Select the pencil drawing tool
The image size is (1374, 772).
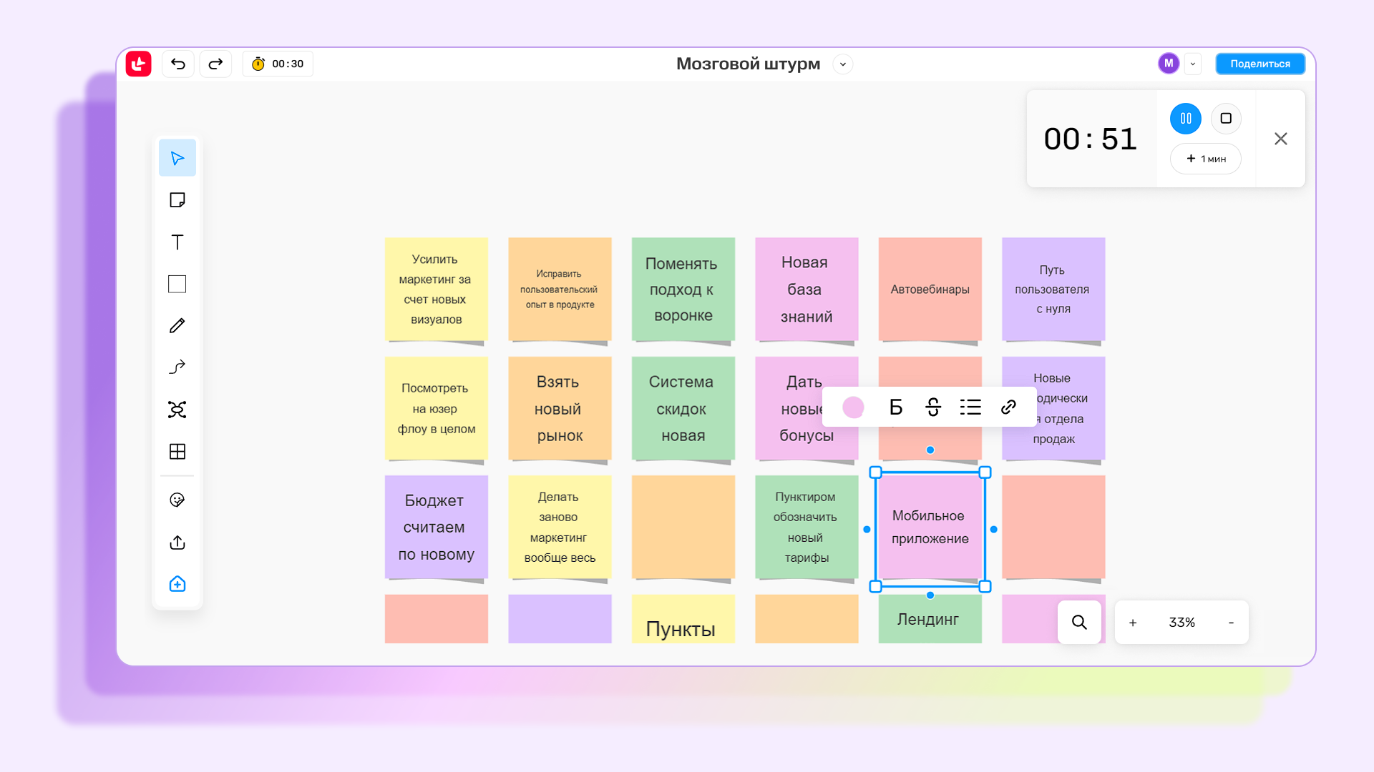pos(177,326)
